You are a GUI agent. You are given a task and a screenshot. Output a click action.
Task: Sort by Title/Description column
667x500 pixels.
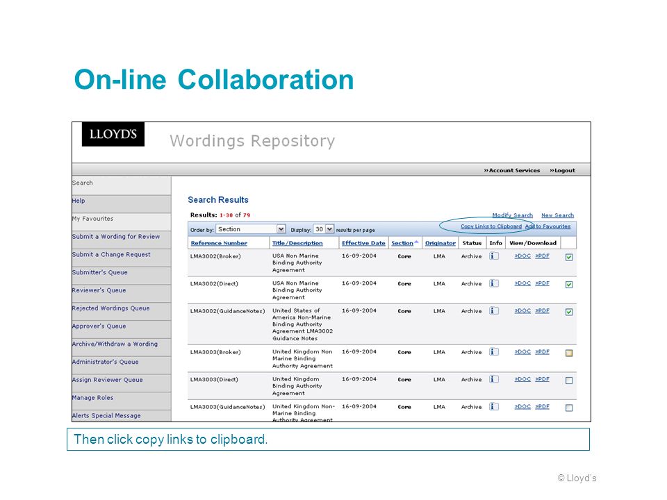pos(297,243)
